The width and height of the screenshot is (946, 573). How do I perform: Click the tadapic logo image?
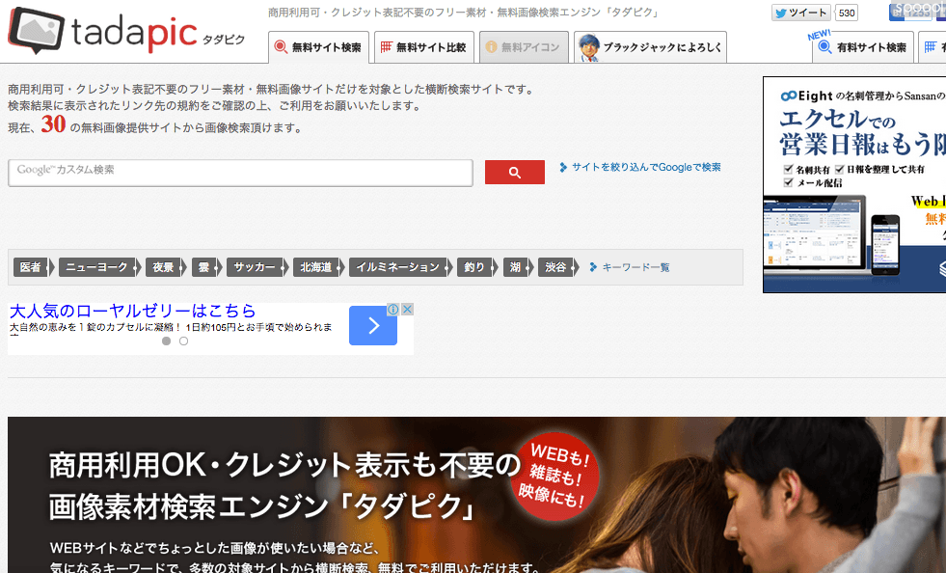(x=126, y=30)
